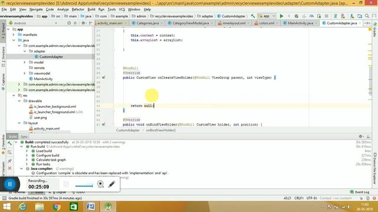Switch to colors.xml tab
The width and height of the screenshot is (378, 212).
[266, 23]
